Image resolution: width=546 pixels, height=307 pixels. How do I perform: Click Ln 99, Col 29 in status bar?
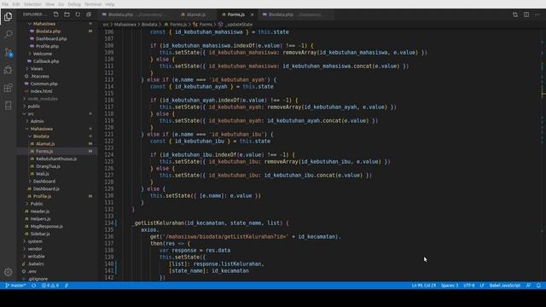click(424, 286)
